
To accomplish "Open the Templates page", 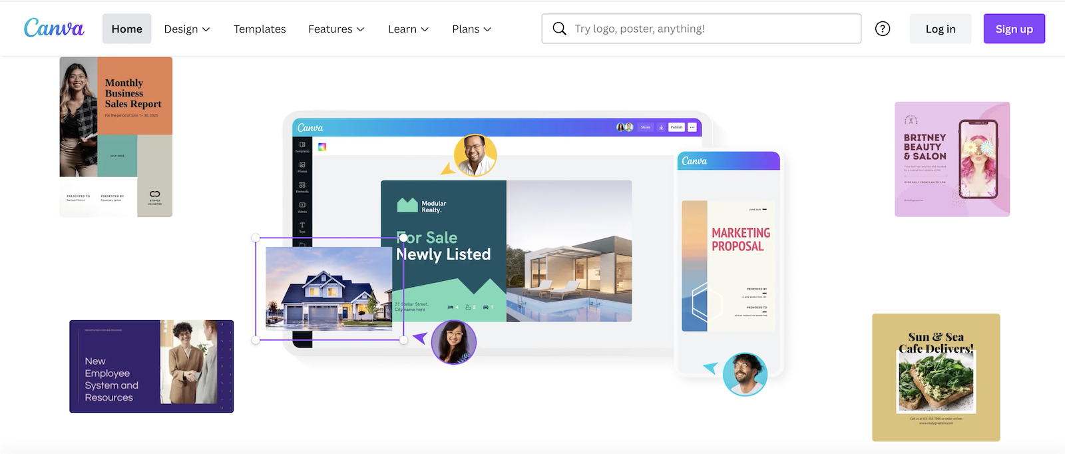I will (x=260, y=29).
